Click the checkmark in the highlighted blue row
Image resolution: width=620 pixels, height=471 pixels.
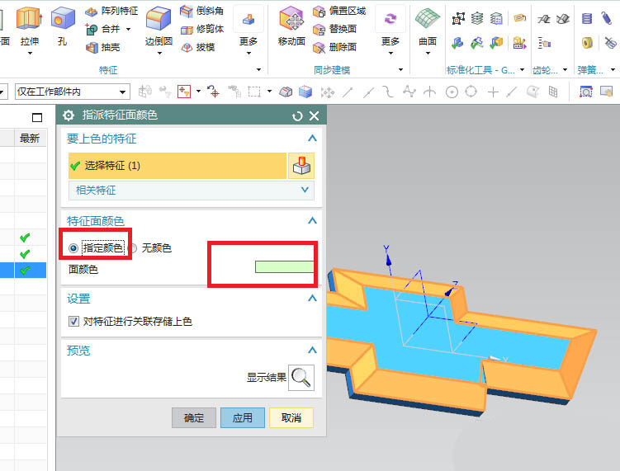coord(25,271)
